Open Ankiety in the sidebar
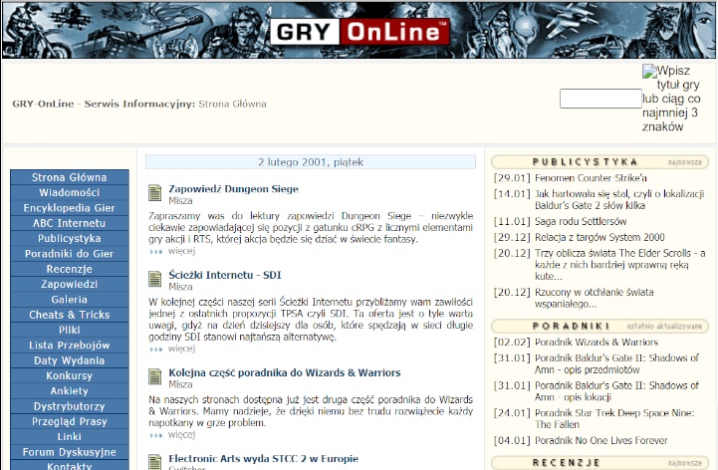718x470 pixels. [69, 390]
